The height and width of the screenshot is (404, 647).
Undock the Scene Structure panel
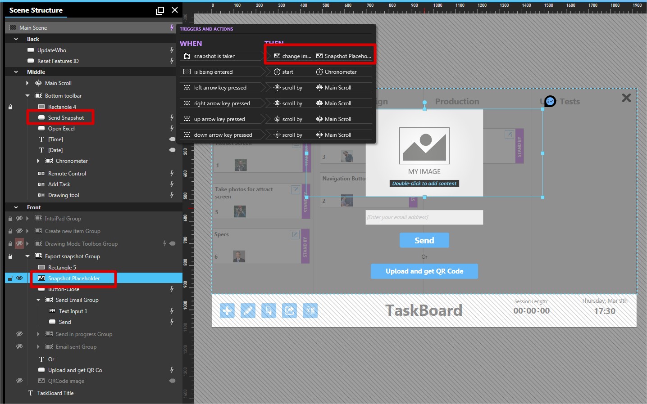coord(160,10)
